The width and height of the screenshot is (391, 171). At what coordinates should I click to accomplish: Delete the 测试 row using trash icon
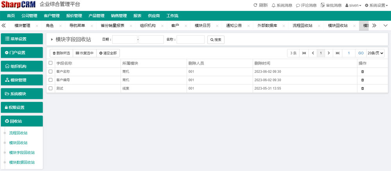click(x=362, y=88)
